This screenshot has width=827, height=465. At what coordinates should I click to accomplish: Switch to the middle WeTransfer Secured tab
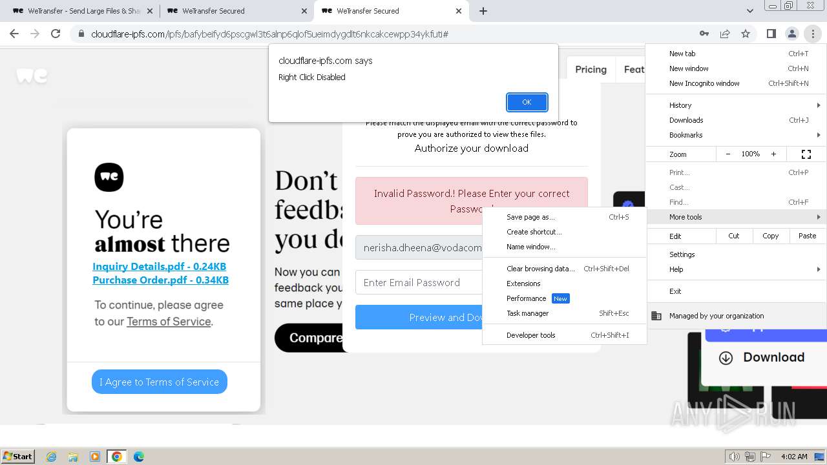[x=236, y=11]
